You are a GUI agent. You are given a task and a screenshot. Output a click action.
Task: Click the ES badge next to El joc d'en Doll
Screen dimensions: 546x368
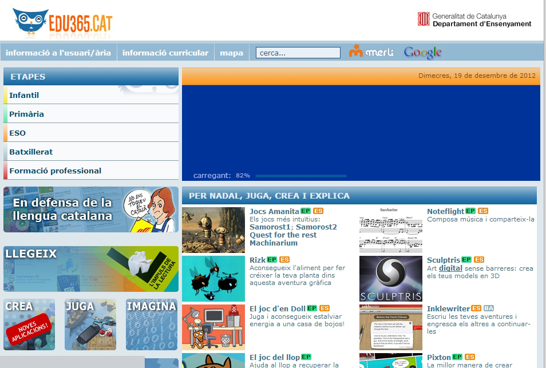[325, 308]
